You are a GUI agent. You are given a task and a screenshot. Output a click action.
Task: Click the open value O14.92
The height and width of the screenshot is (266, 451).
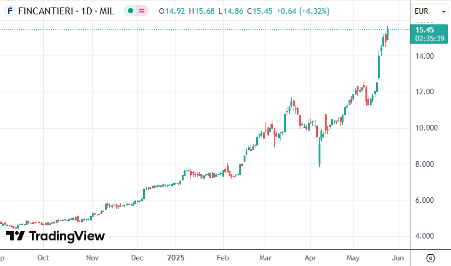172,11
